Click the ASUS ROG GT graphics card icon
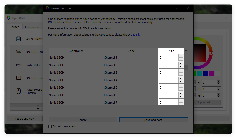237x138 pixels. click(19, 52)
